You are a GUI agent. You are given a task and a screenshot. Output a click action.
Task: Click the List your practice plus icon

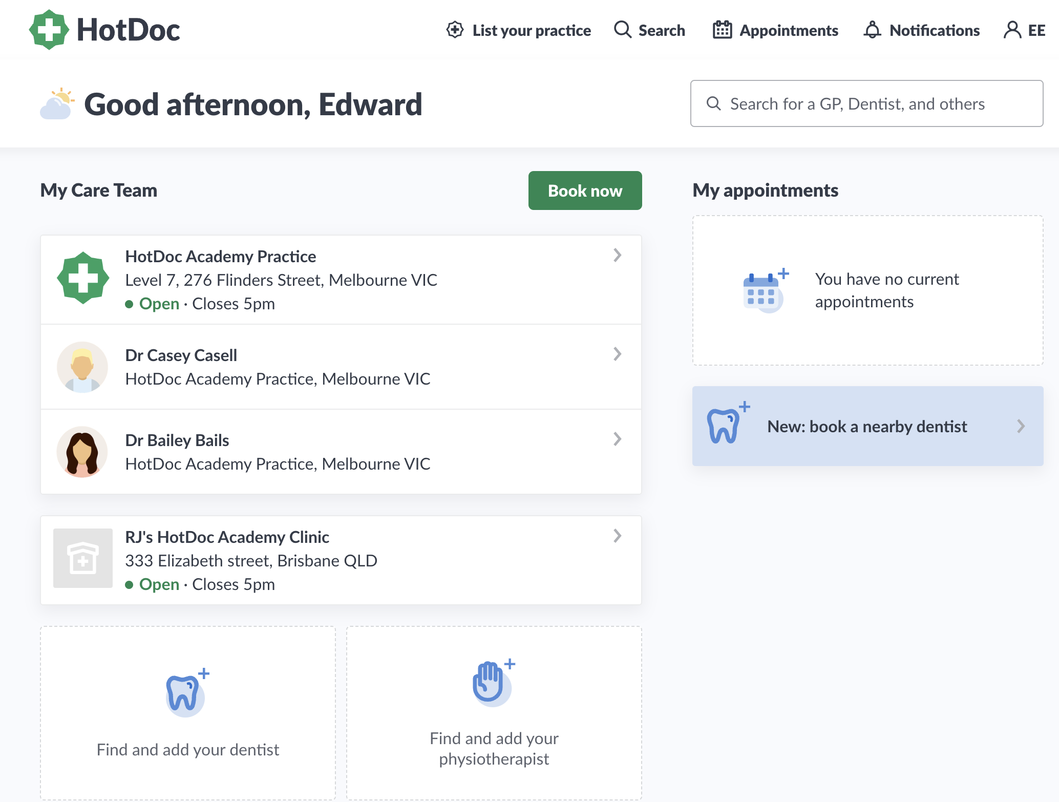(x=455, y=30)
